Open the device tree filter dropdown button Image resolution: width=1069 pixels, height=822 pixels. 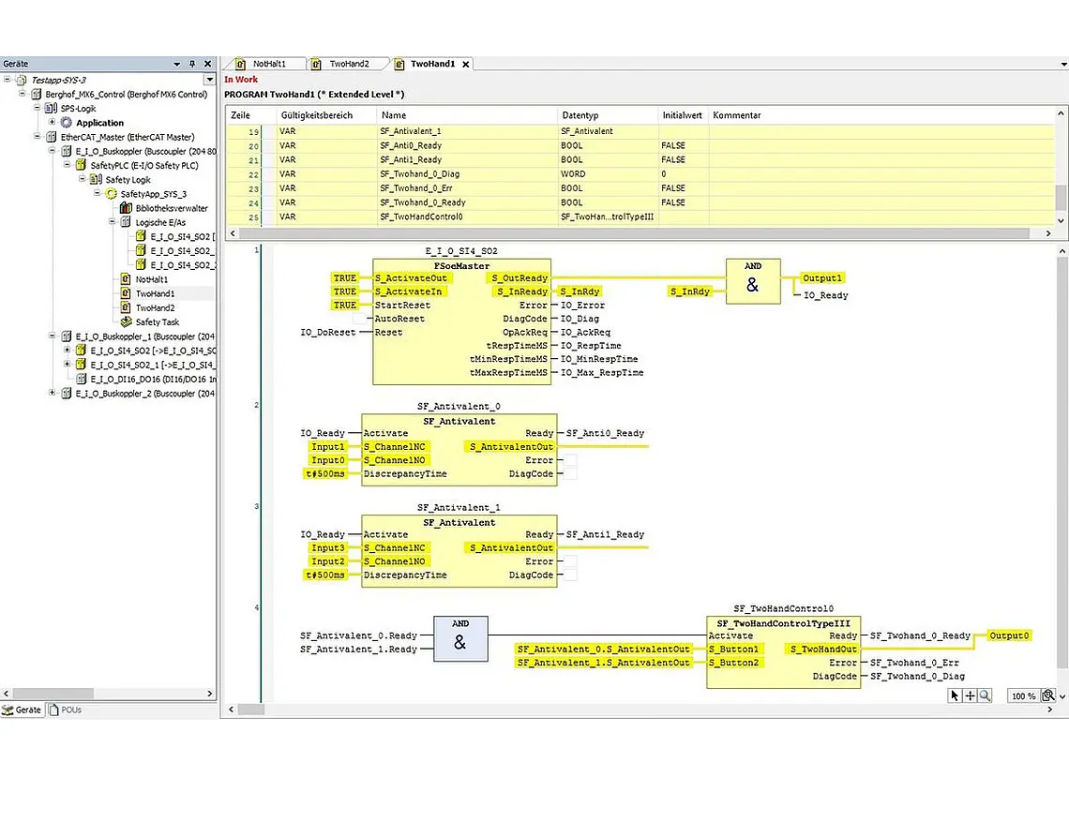point(210,80)
